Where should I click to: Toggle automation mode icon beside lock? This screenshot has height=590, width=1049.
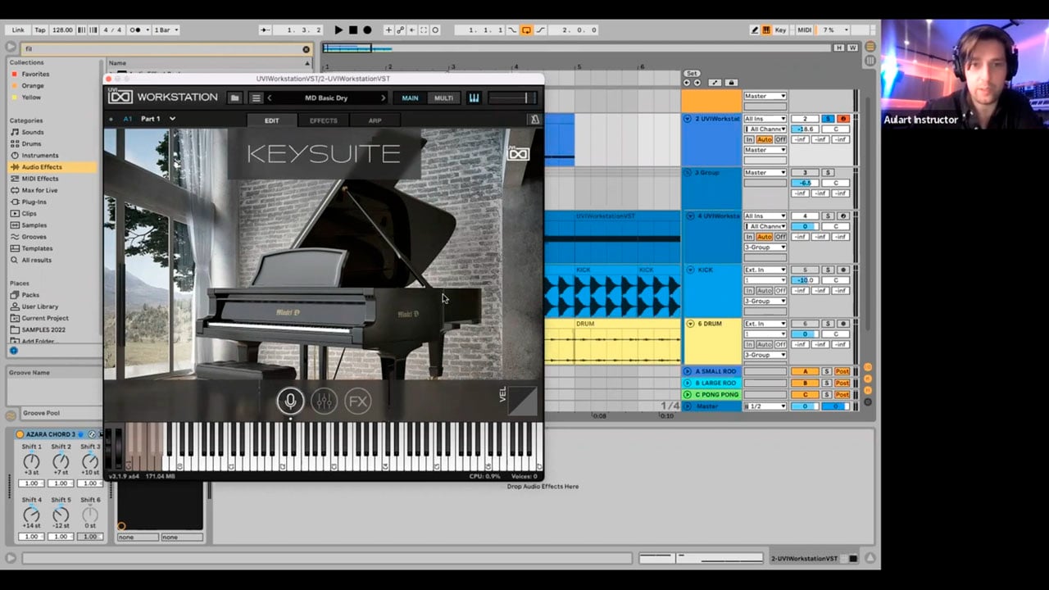tap(715, 83)
